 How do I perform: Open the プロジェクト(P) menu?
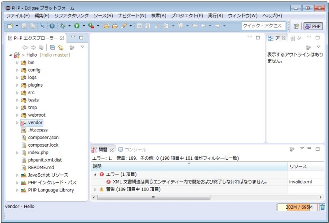coord(187,16)
